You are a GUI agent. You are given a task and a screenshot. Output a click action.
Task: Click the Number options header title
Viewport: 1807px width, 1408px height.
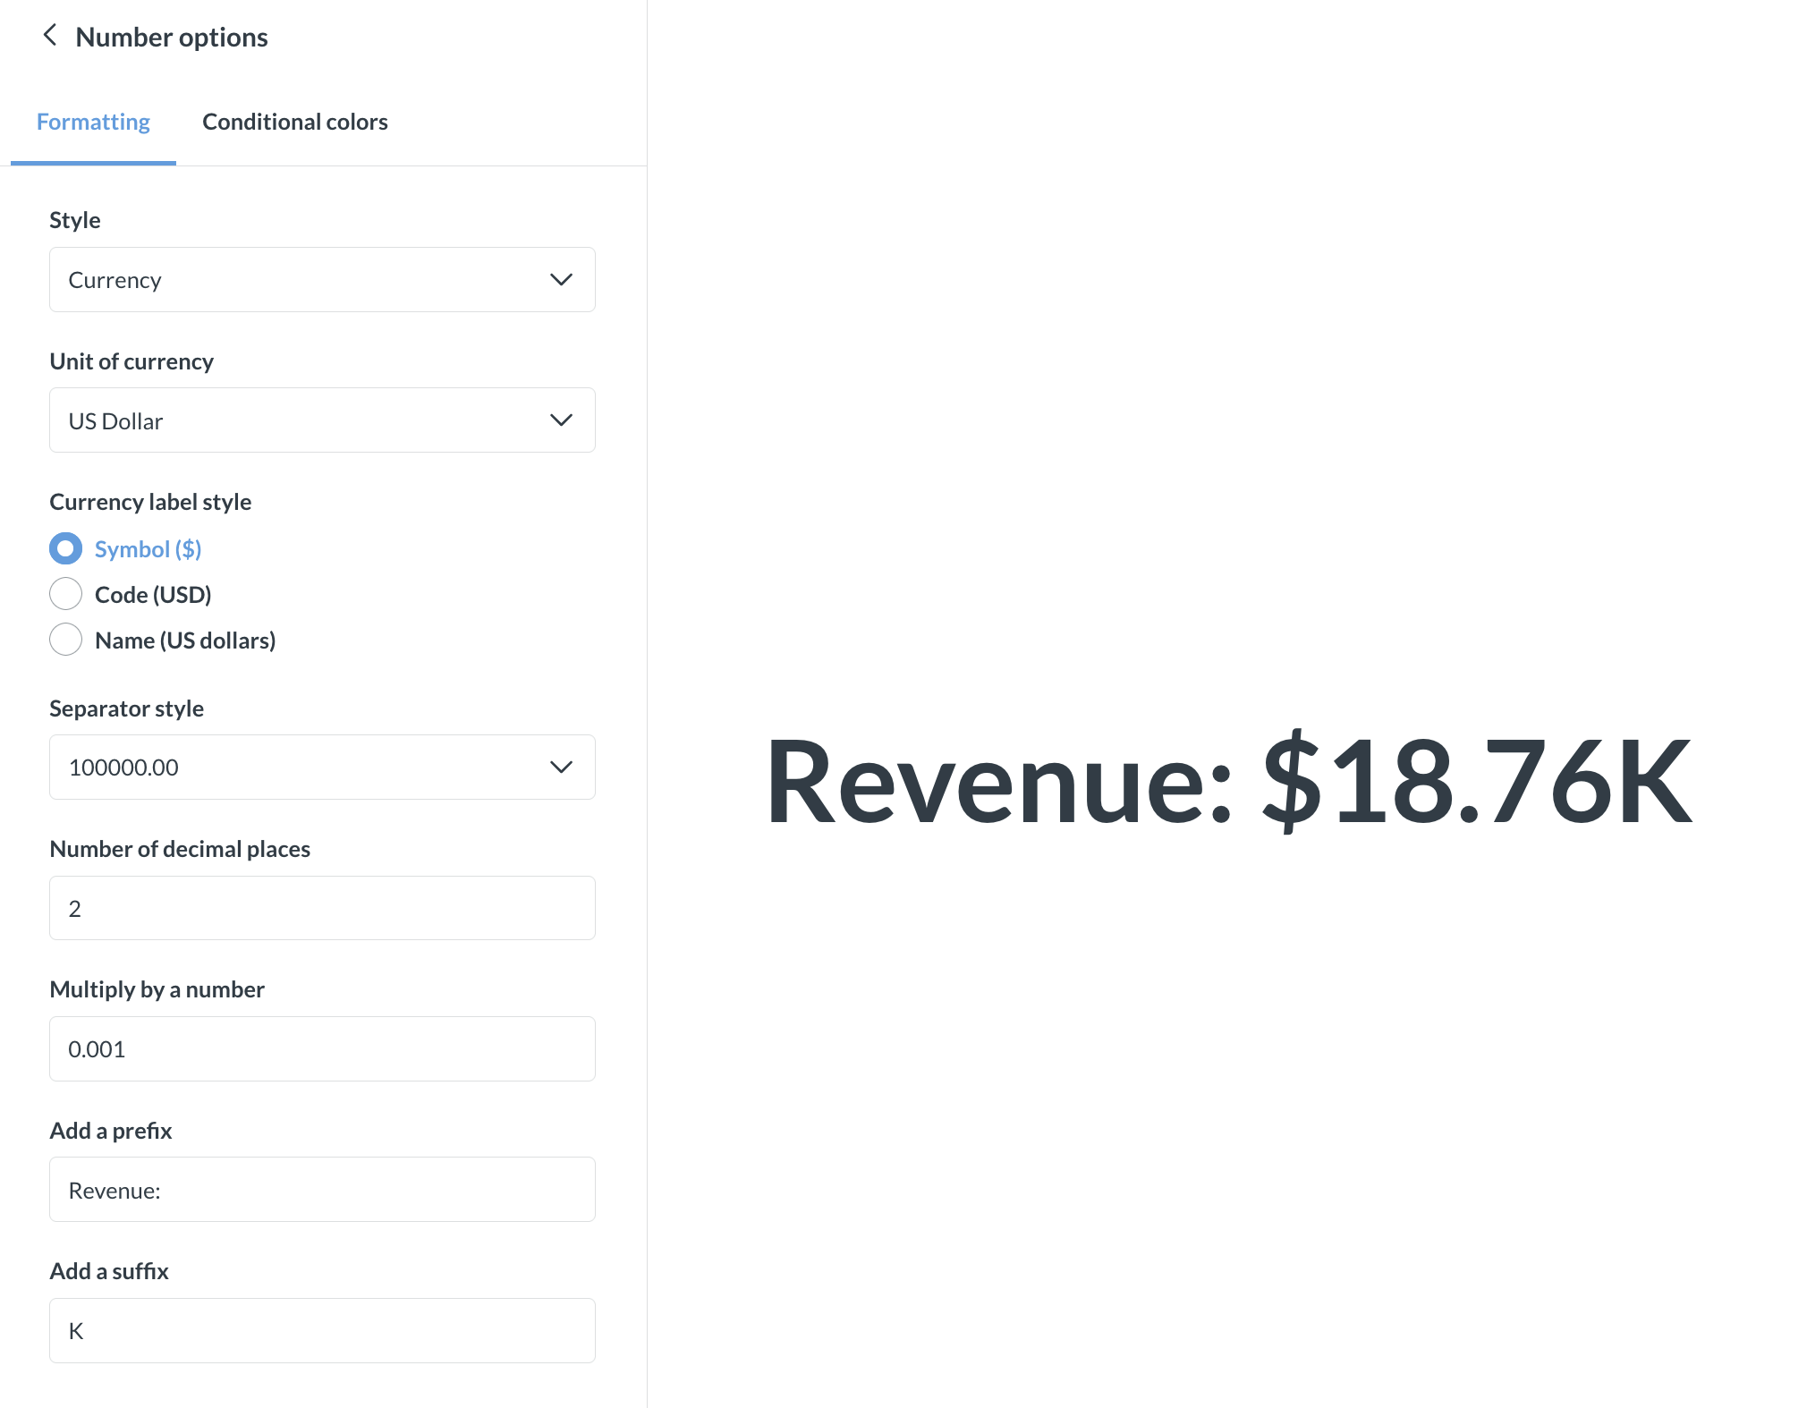(x=172, y=38)
